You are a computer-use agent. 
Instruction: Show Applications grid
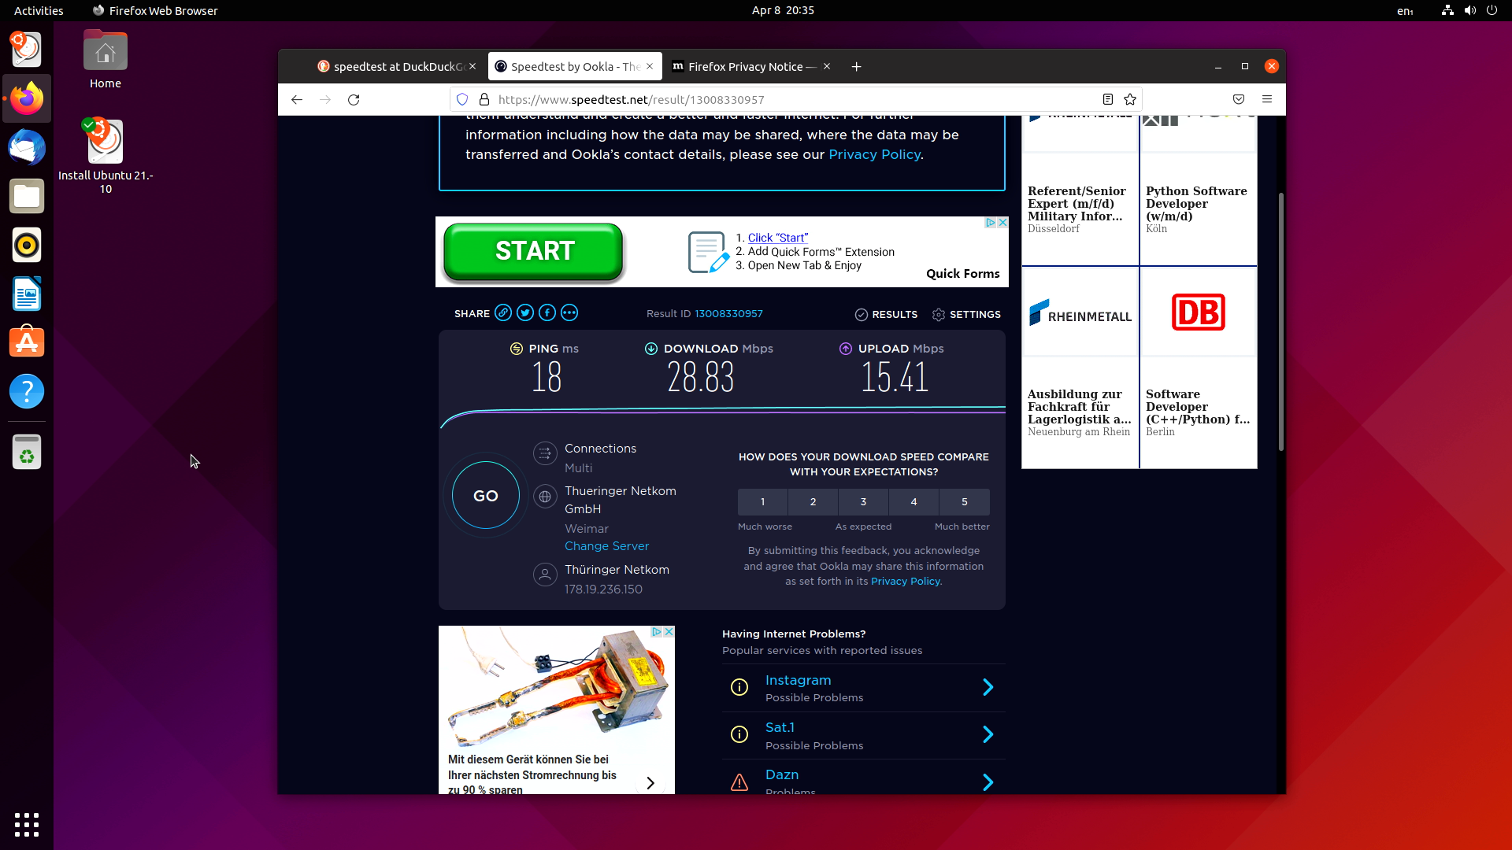click(x=27, y=824)
